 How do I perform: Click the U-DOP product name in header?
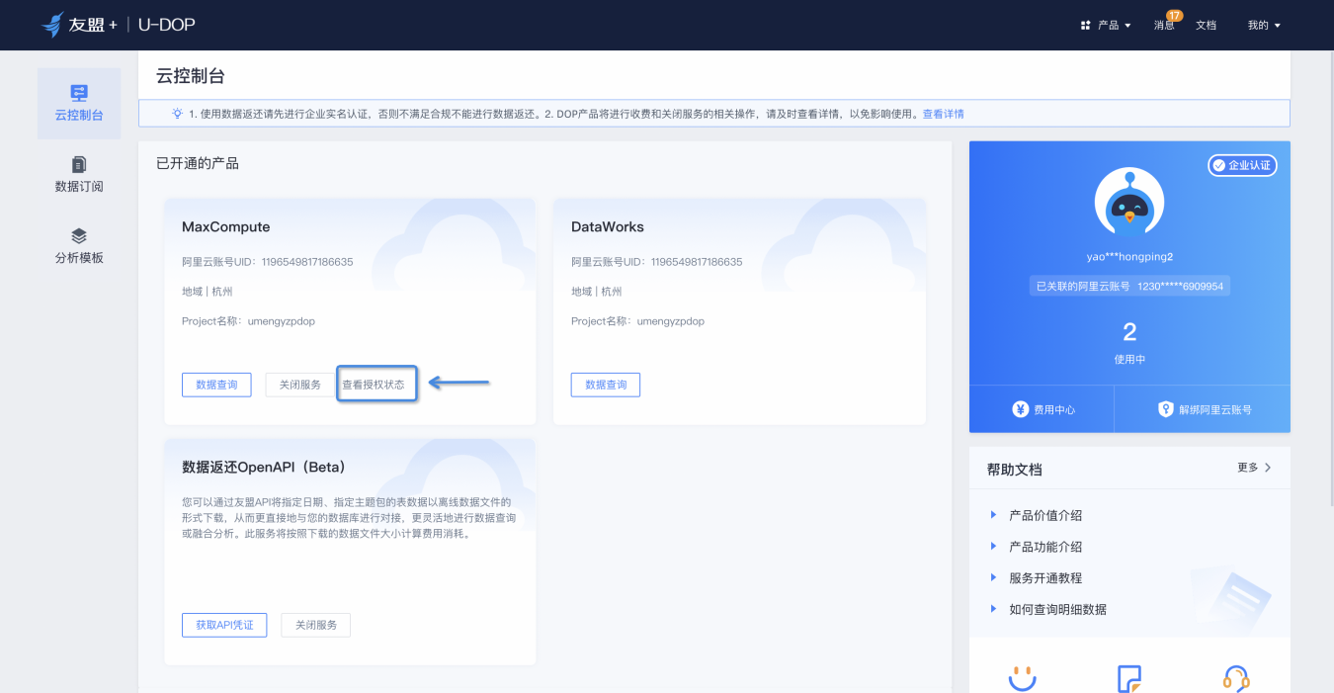click(166, 25)
